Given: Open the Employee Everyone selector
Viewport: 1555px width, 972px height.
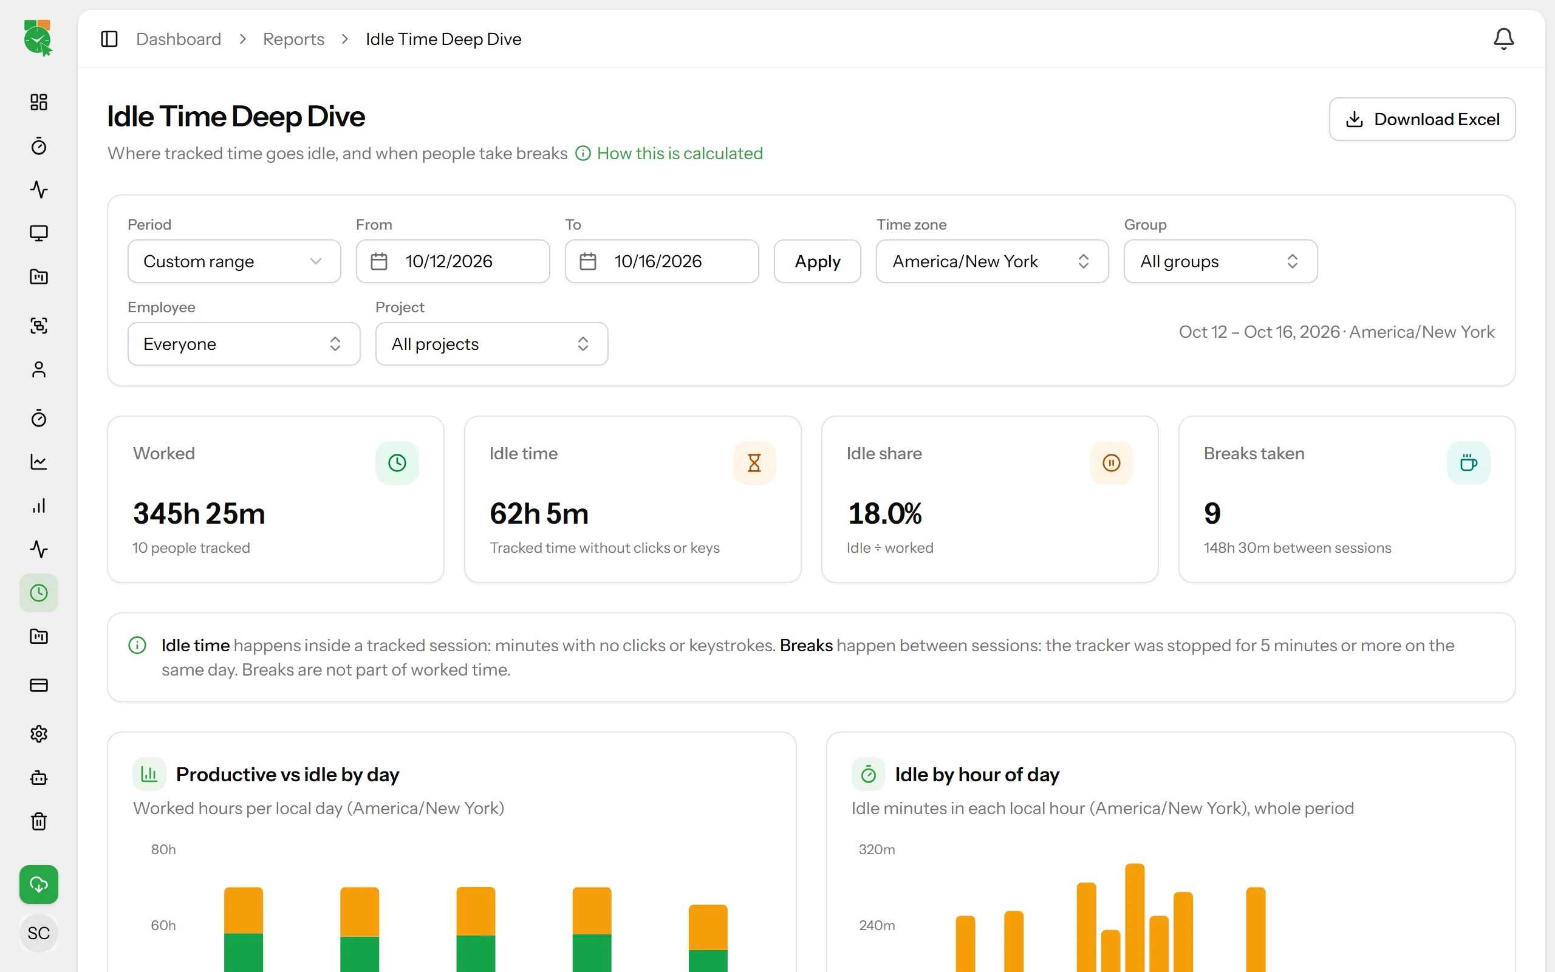Looking at the screenshot, I should pos(244,344).
